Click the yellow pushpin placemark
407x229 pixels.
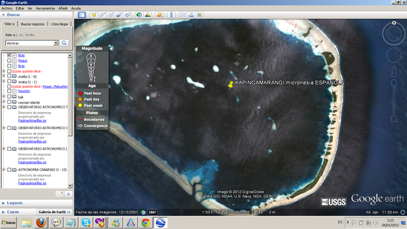pyautogui.click(x=230, y=85)
